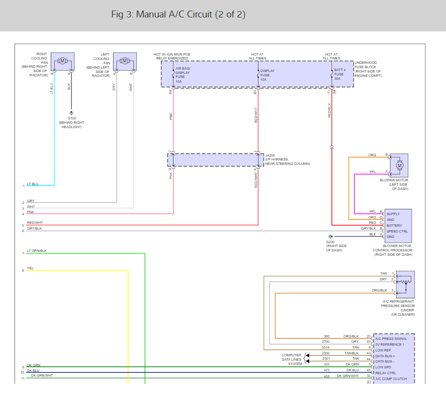The height and width of the screenshot is (395, 446).
Task: Click the 'DATA BUS +' pin label
Action: pyautogui.click(x=385, y=356)
